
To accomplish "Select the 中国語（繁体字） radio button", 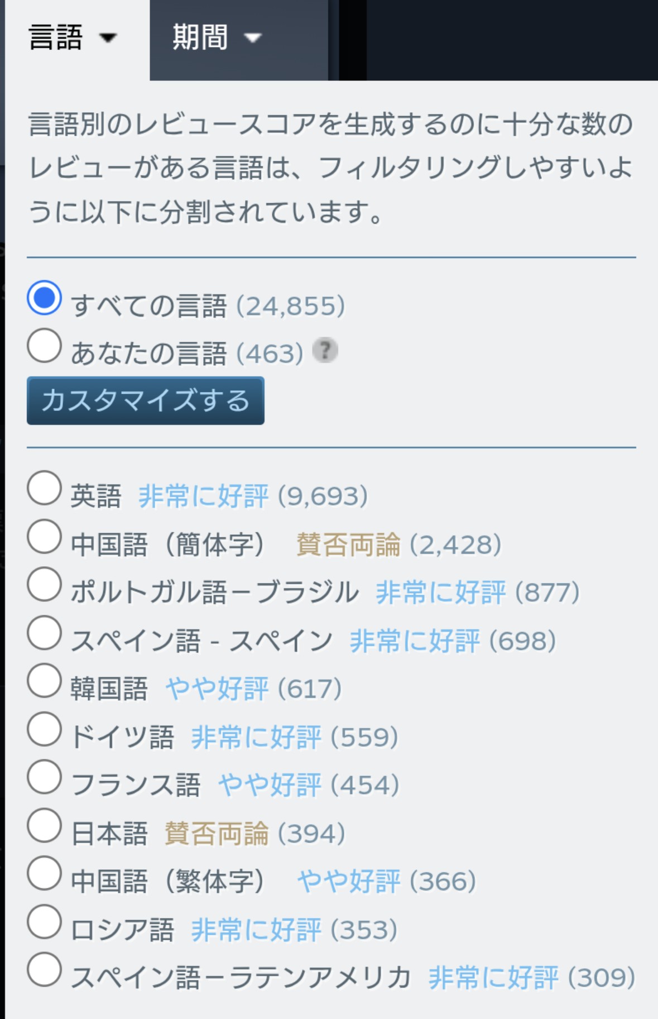I will [44, 873].
